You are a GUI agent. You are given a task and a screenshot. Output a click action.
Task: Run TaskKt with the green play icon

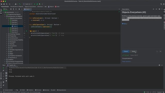point(35,4)
